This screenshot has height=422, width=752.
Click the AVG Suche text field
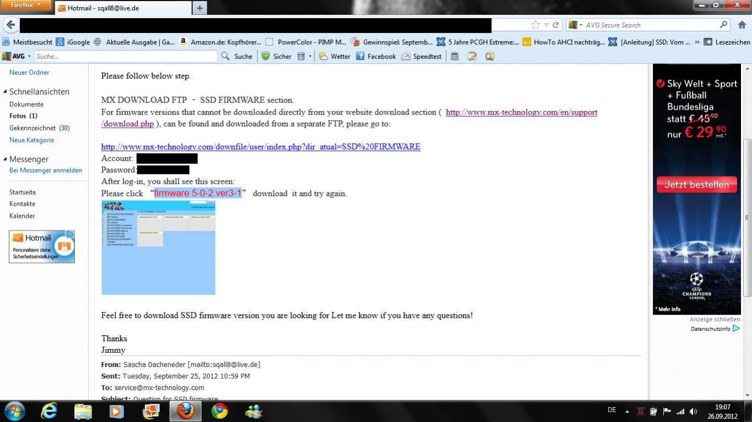[x=126, y=56]
